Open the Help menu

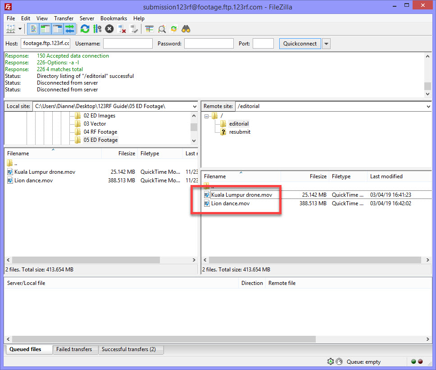139,18
